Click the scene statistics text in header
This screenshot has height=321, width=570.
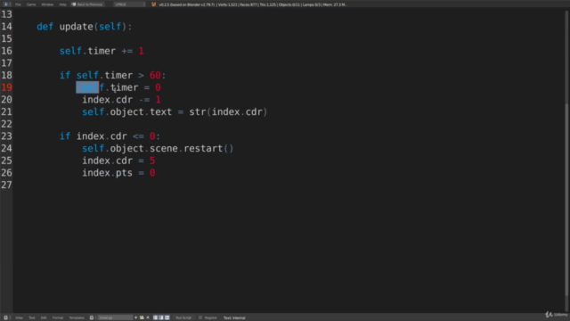pos(253,4)
